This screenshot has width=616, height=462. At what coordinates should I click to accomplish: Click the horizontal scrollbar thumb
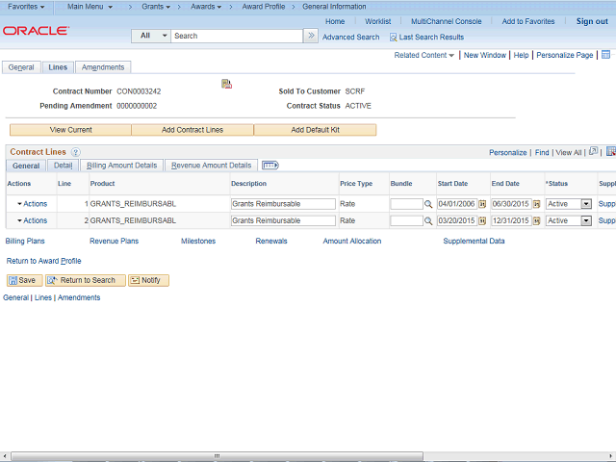click(x=217, y=456)
